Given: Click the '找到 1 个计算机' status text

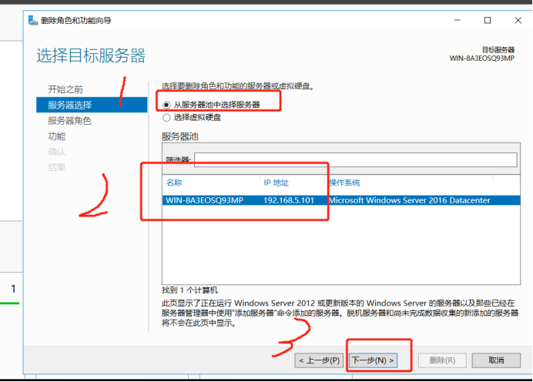Looking at the screenshot, I should point(189,290).
